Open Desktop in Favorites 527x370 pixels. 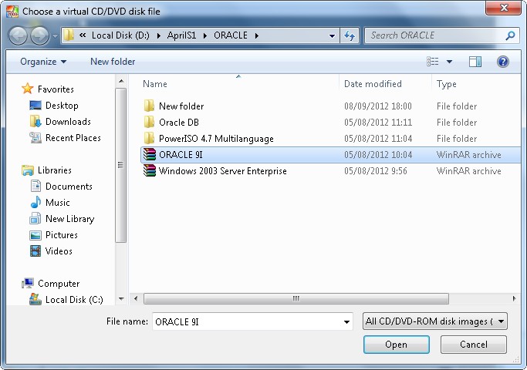click(62, 106)
